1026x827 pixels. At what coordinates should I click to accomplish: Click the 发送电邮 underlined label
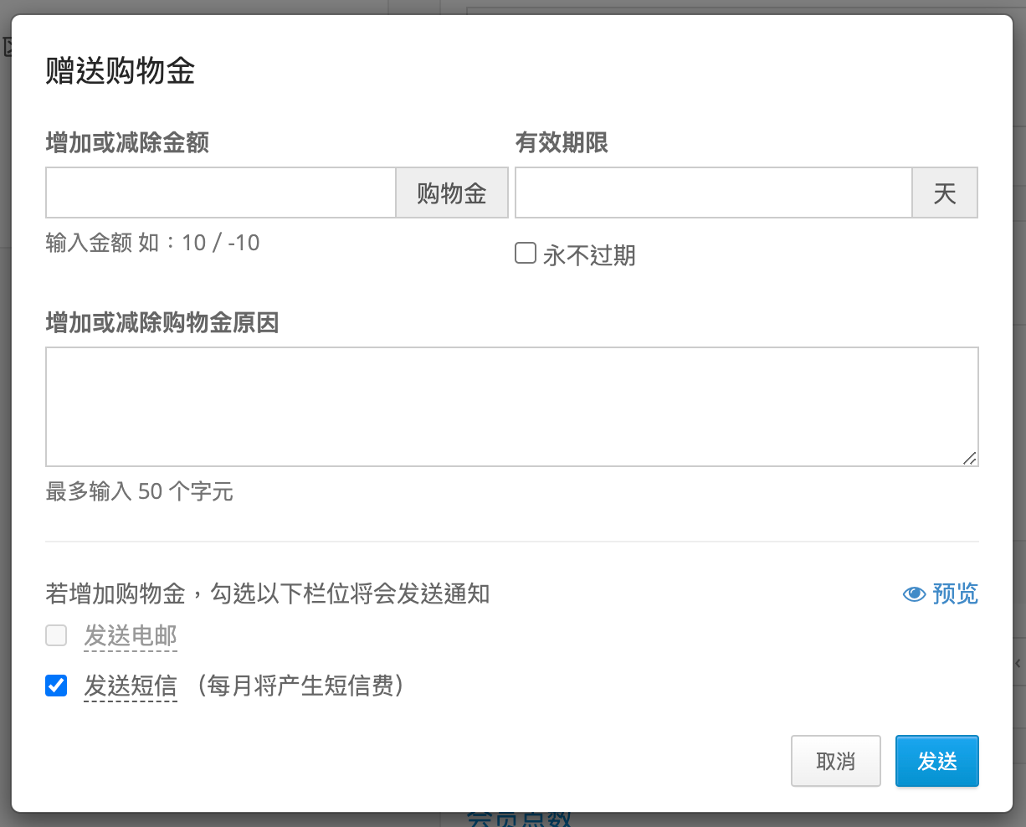click(x=131, y=636)
